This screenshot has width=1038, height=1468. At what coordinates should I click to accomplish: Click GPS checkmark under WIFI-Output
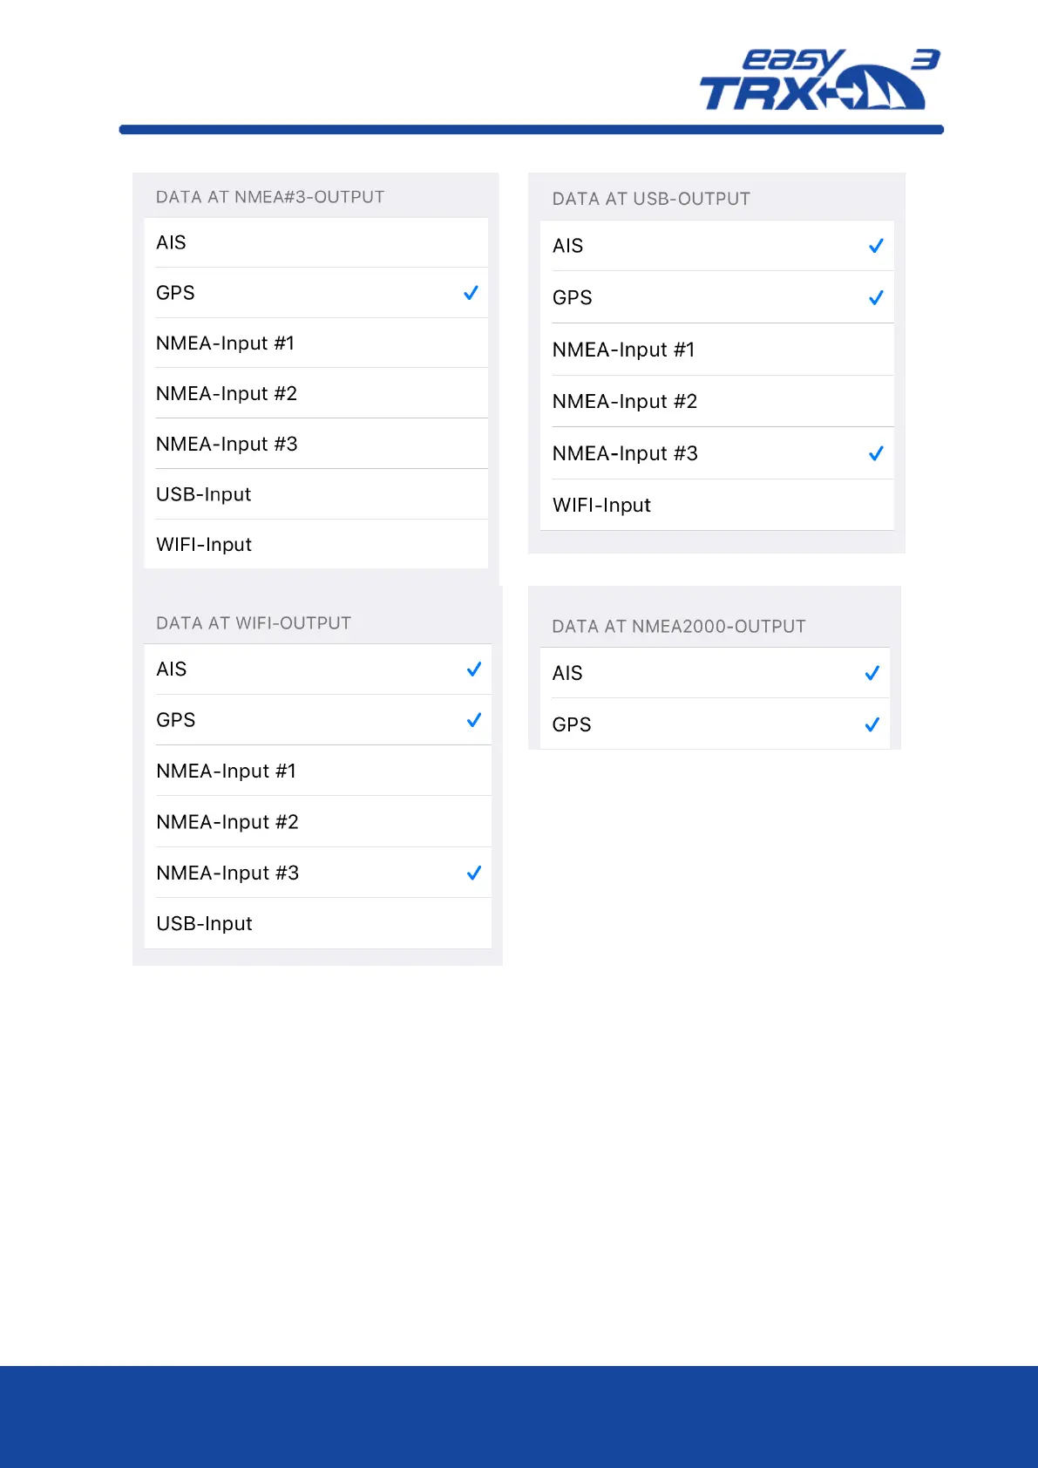pyautogui.click(x=474, y=720)
